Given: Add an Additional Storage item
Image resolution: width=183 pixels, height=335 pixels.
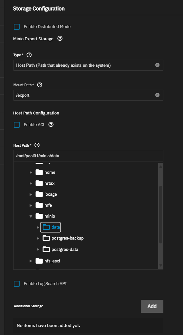Looking at the screenshot, I should pos(152,306).
